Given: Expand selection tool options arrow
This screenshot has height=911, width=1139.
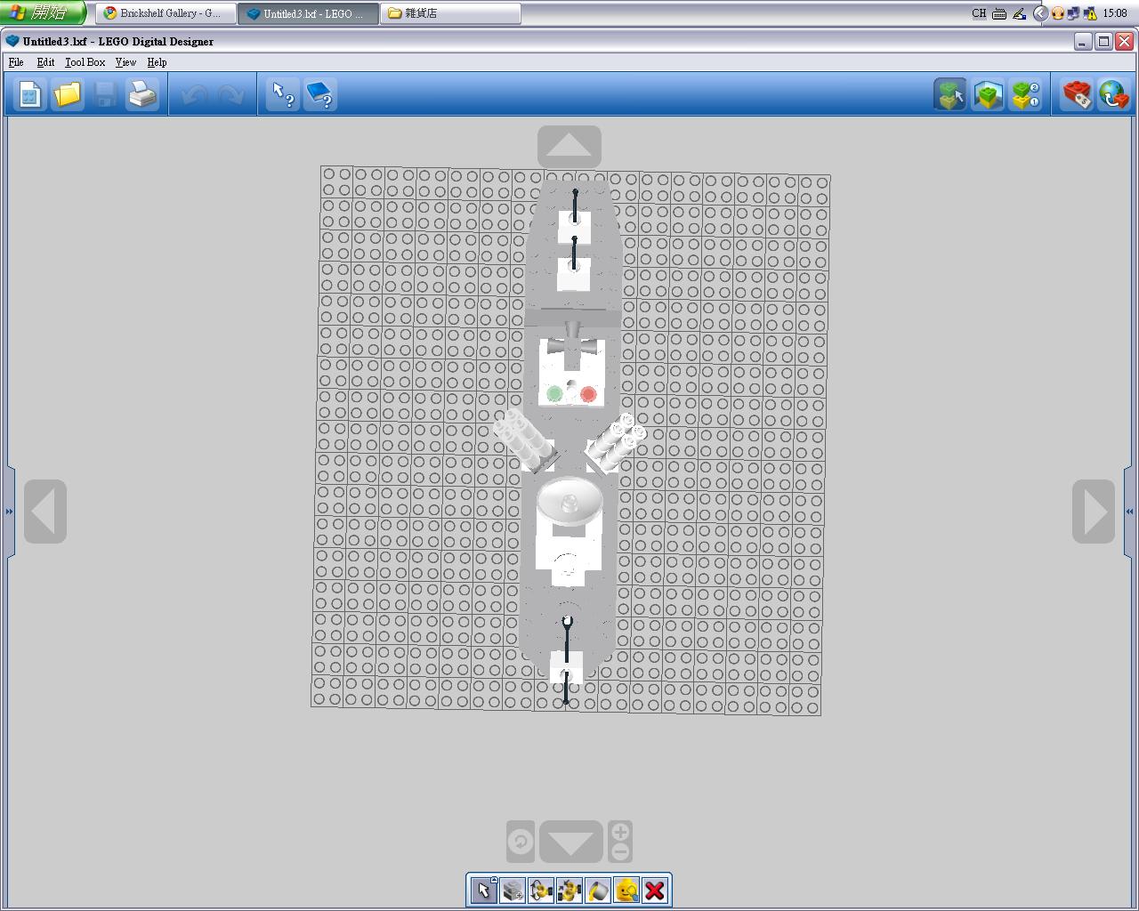Looking at the screenshot, I should point(494,880).
